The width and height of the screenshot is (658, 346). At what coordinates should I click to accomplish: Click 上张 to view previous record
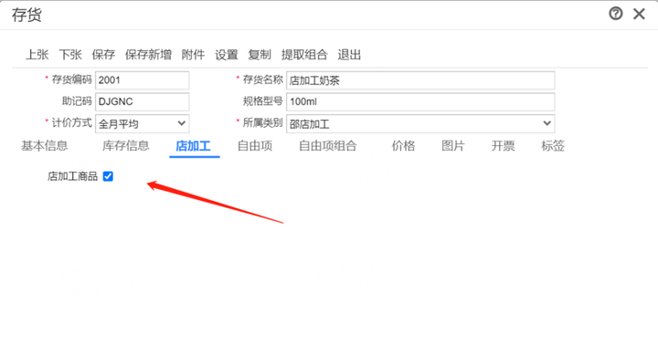click(x=37, y=55)
